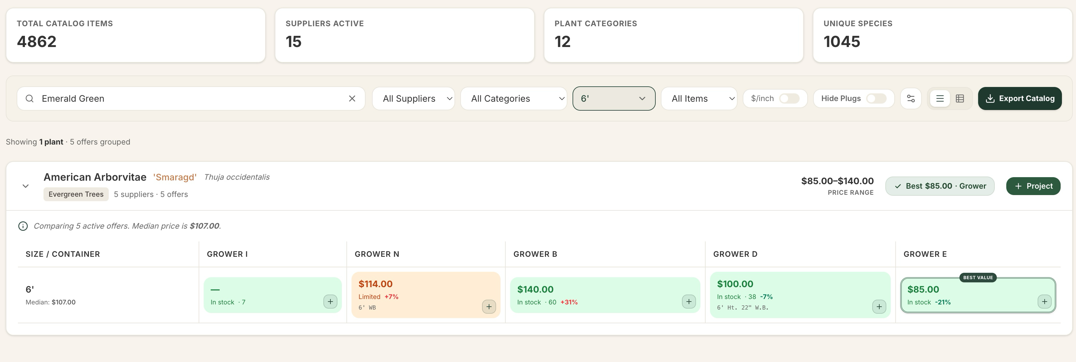This screenshot has height=362, width=1076.
Task: Click the Grower B $140.00 price
Action: click(x=535, y=289)
